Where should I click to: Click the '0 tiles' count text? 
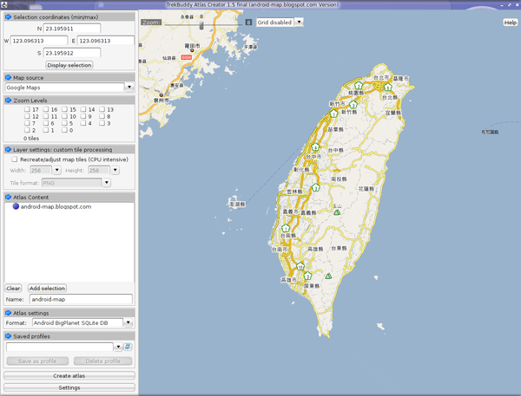pyautogui.click(x=31, y=139)
